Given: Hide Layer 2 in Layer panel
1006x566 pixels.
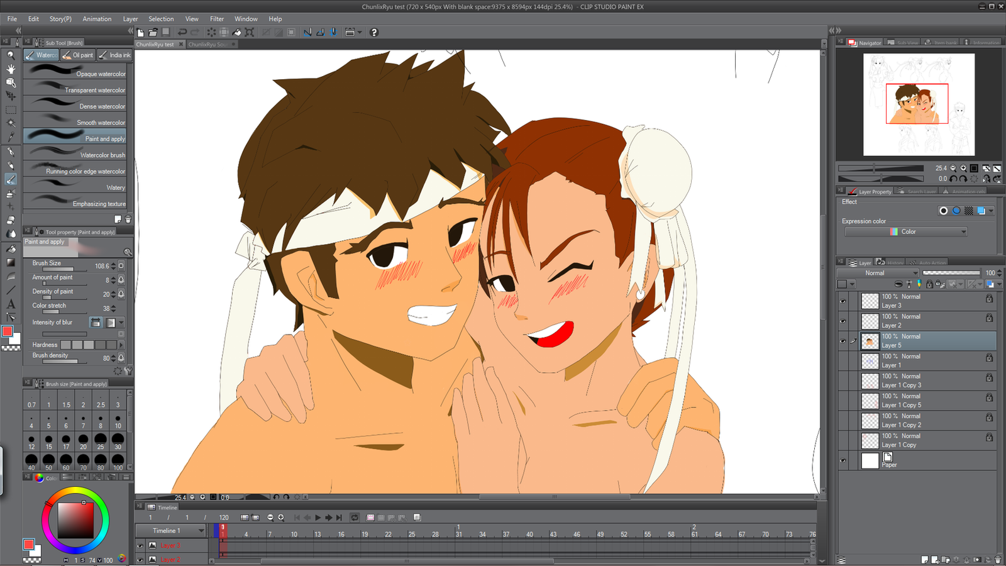Looking at the screenshot, I should pos(843,321).
